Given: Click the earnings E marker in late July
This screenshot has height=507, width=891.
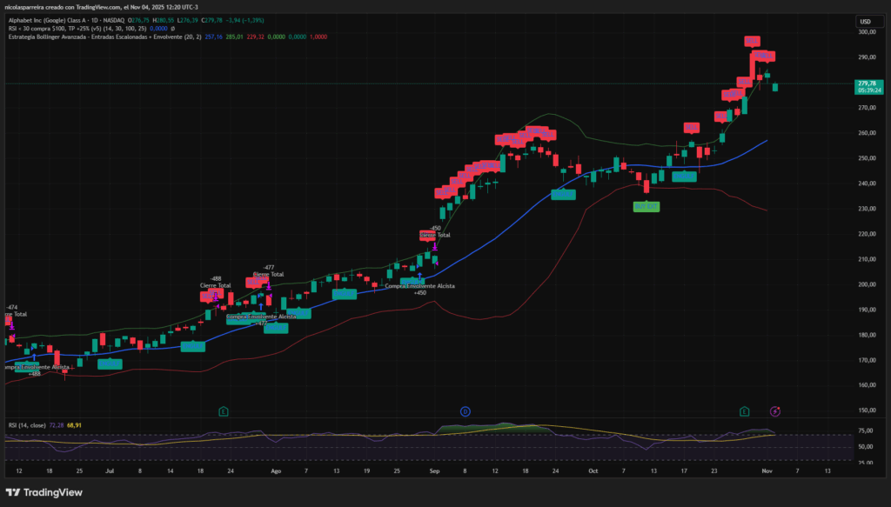Looking at the screenshot, I should click(224, 410).
